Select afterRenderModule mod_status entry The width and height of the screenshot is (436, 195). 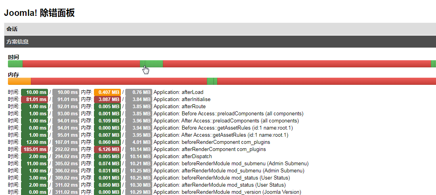tap(220, 185)
